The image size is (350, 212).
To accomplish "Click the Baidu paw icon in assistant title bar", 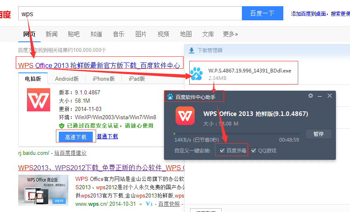I will [170, 97].
